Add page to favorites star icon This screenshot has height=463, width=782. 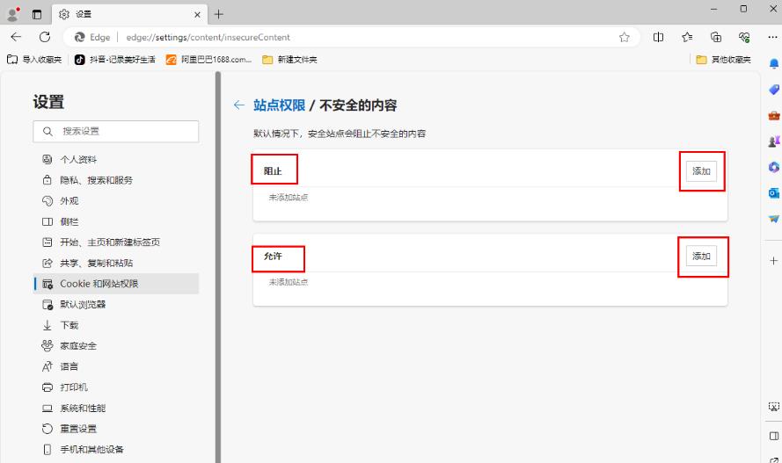click(624, 37)
